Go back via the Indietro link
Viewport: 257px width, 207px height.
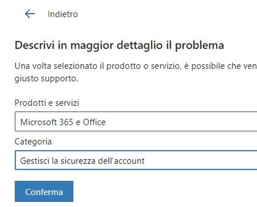tap(63, 14)
